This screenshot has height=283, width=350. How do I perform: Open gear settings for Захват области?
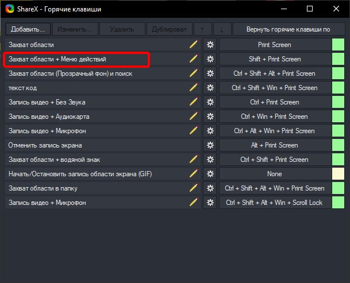click(210, 45)
